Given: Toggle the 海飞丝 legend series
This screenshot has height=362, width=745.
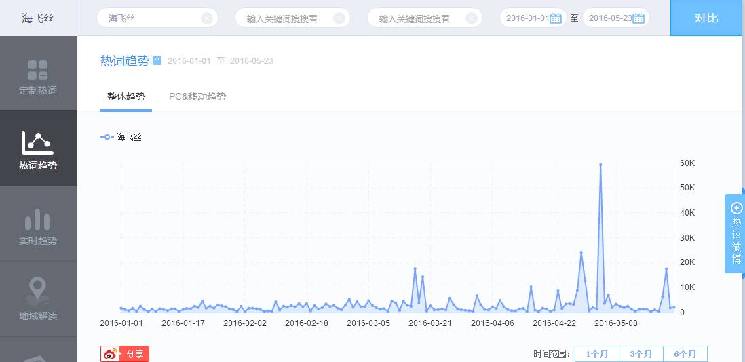Looking at the screenshot, I should 121,137.
